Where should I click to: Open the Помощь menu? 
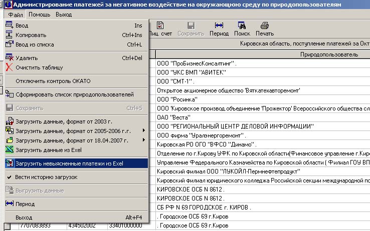click(39, 15)
